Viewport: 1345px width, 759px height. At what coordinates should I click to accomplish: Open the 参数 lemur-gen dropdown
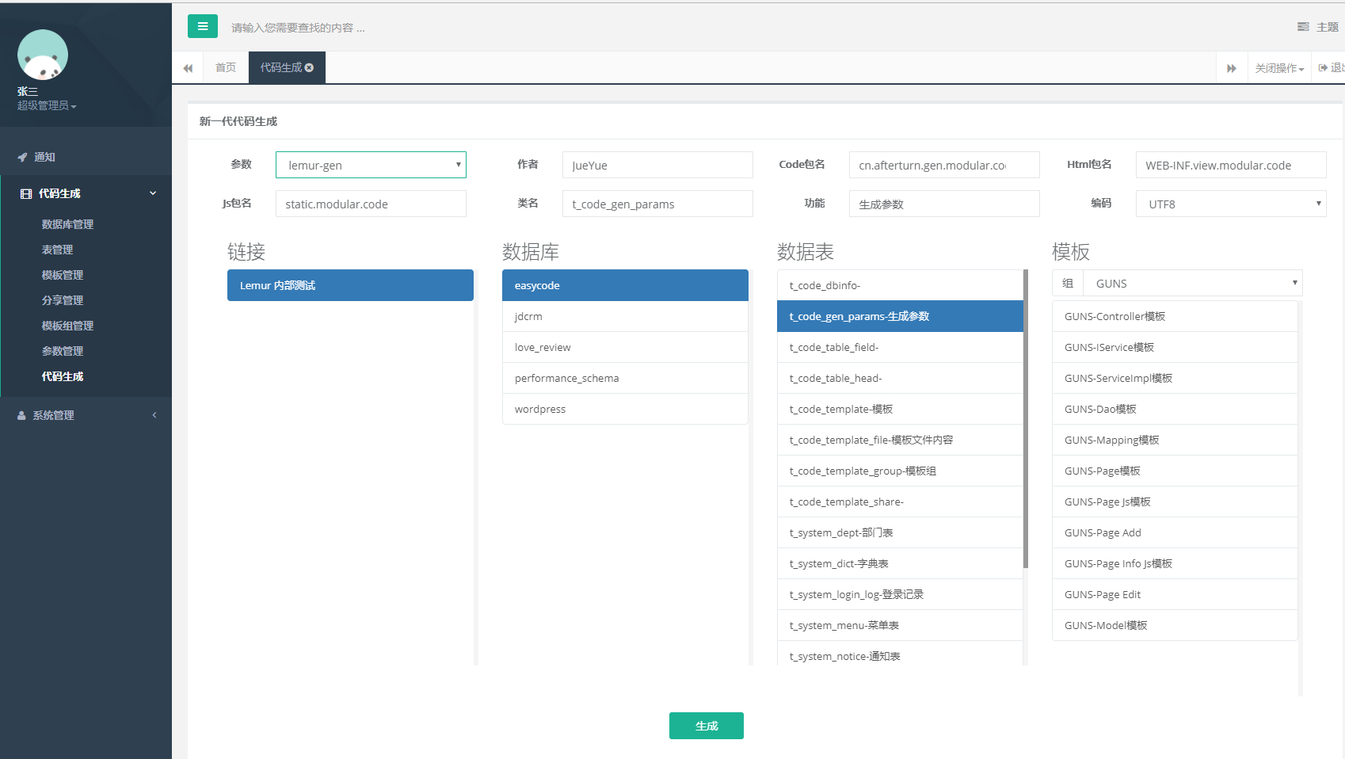371,165
